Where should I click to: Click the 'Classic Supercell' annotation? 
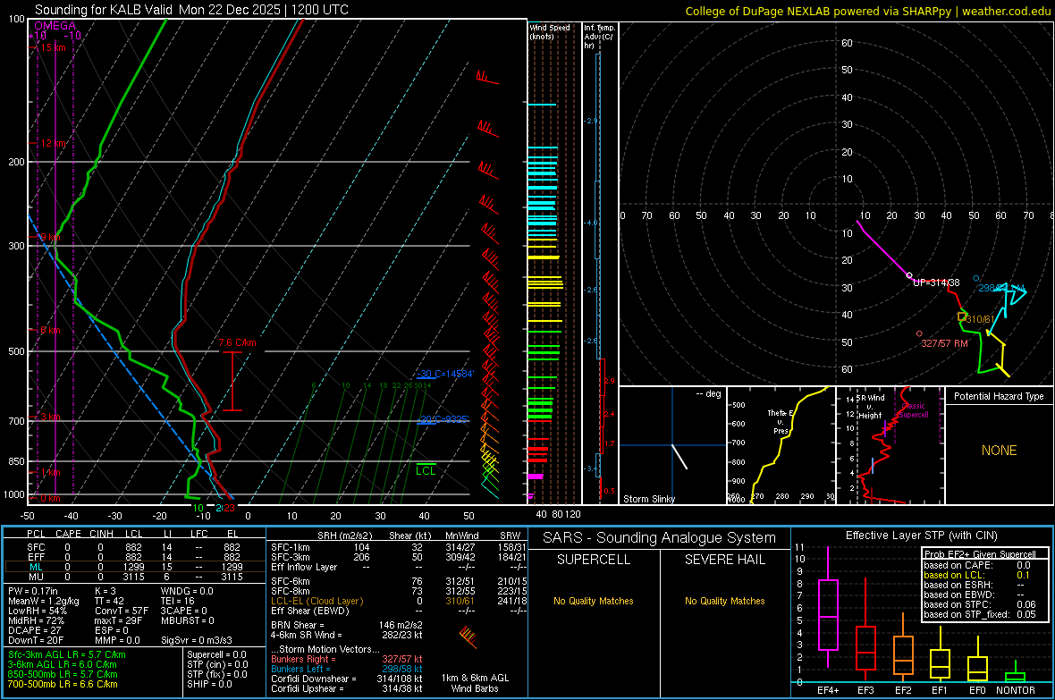pyautogui.click(x=914, y=410)
